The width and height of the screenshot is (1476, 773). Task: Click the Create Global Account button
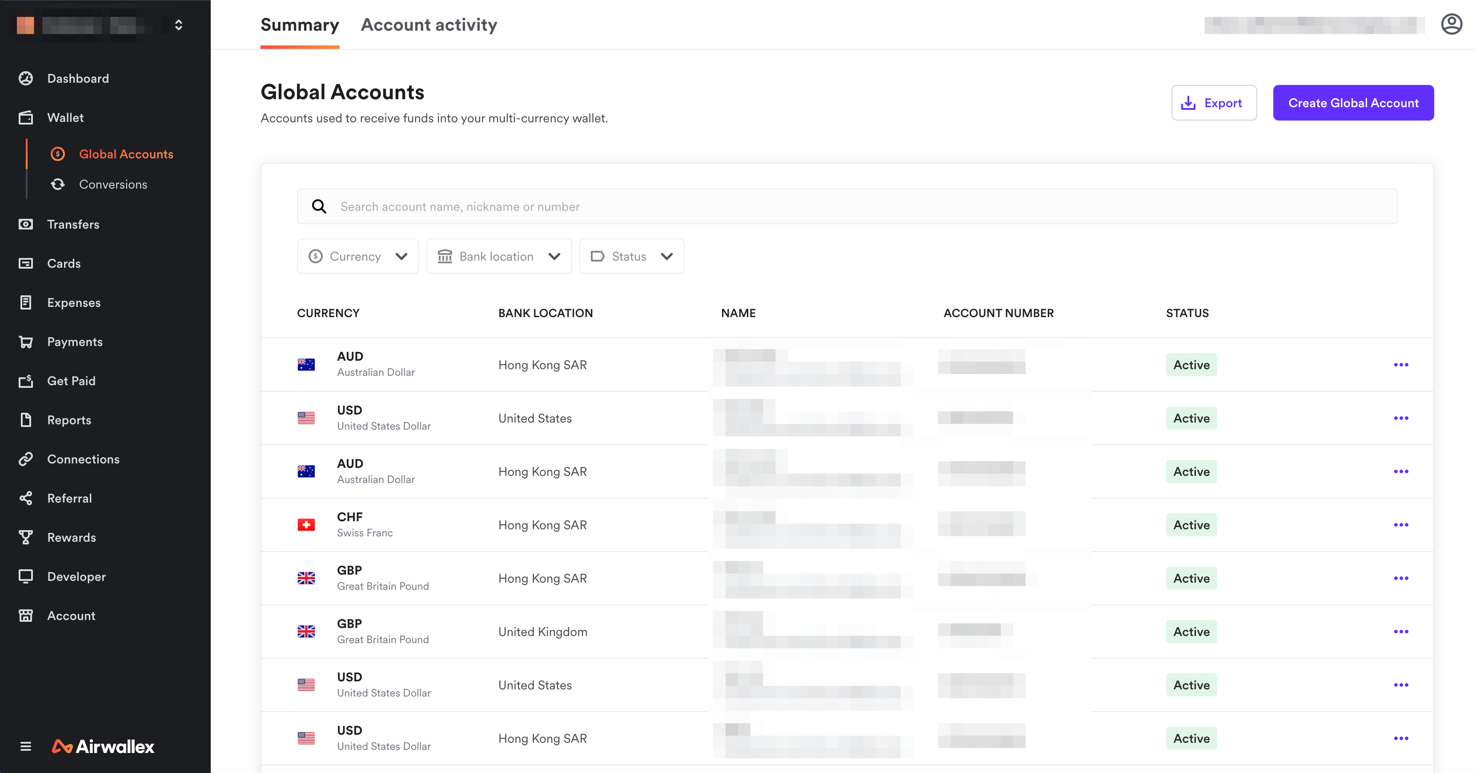click(1353, 103)
